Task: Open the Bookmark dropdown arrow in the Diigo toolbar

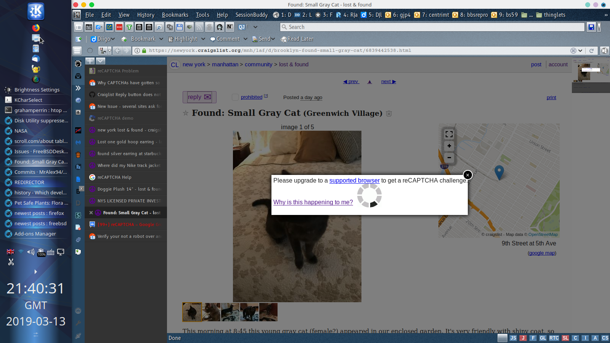Action: pos(161,39)
